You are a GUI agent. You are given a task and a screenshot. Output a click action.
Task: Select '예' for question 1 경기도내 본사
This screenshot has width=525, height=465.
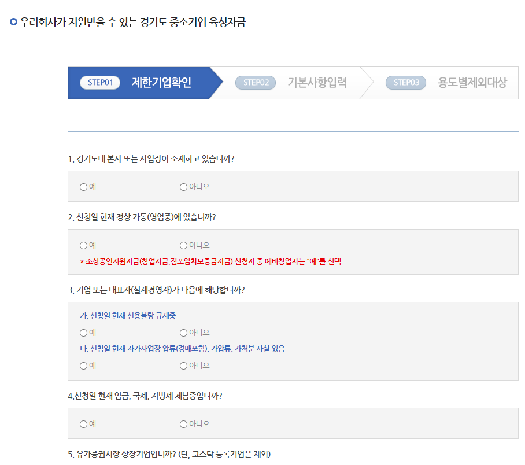tap(84, 187)
